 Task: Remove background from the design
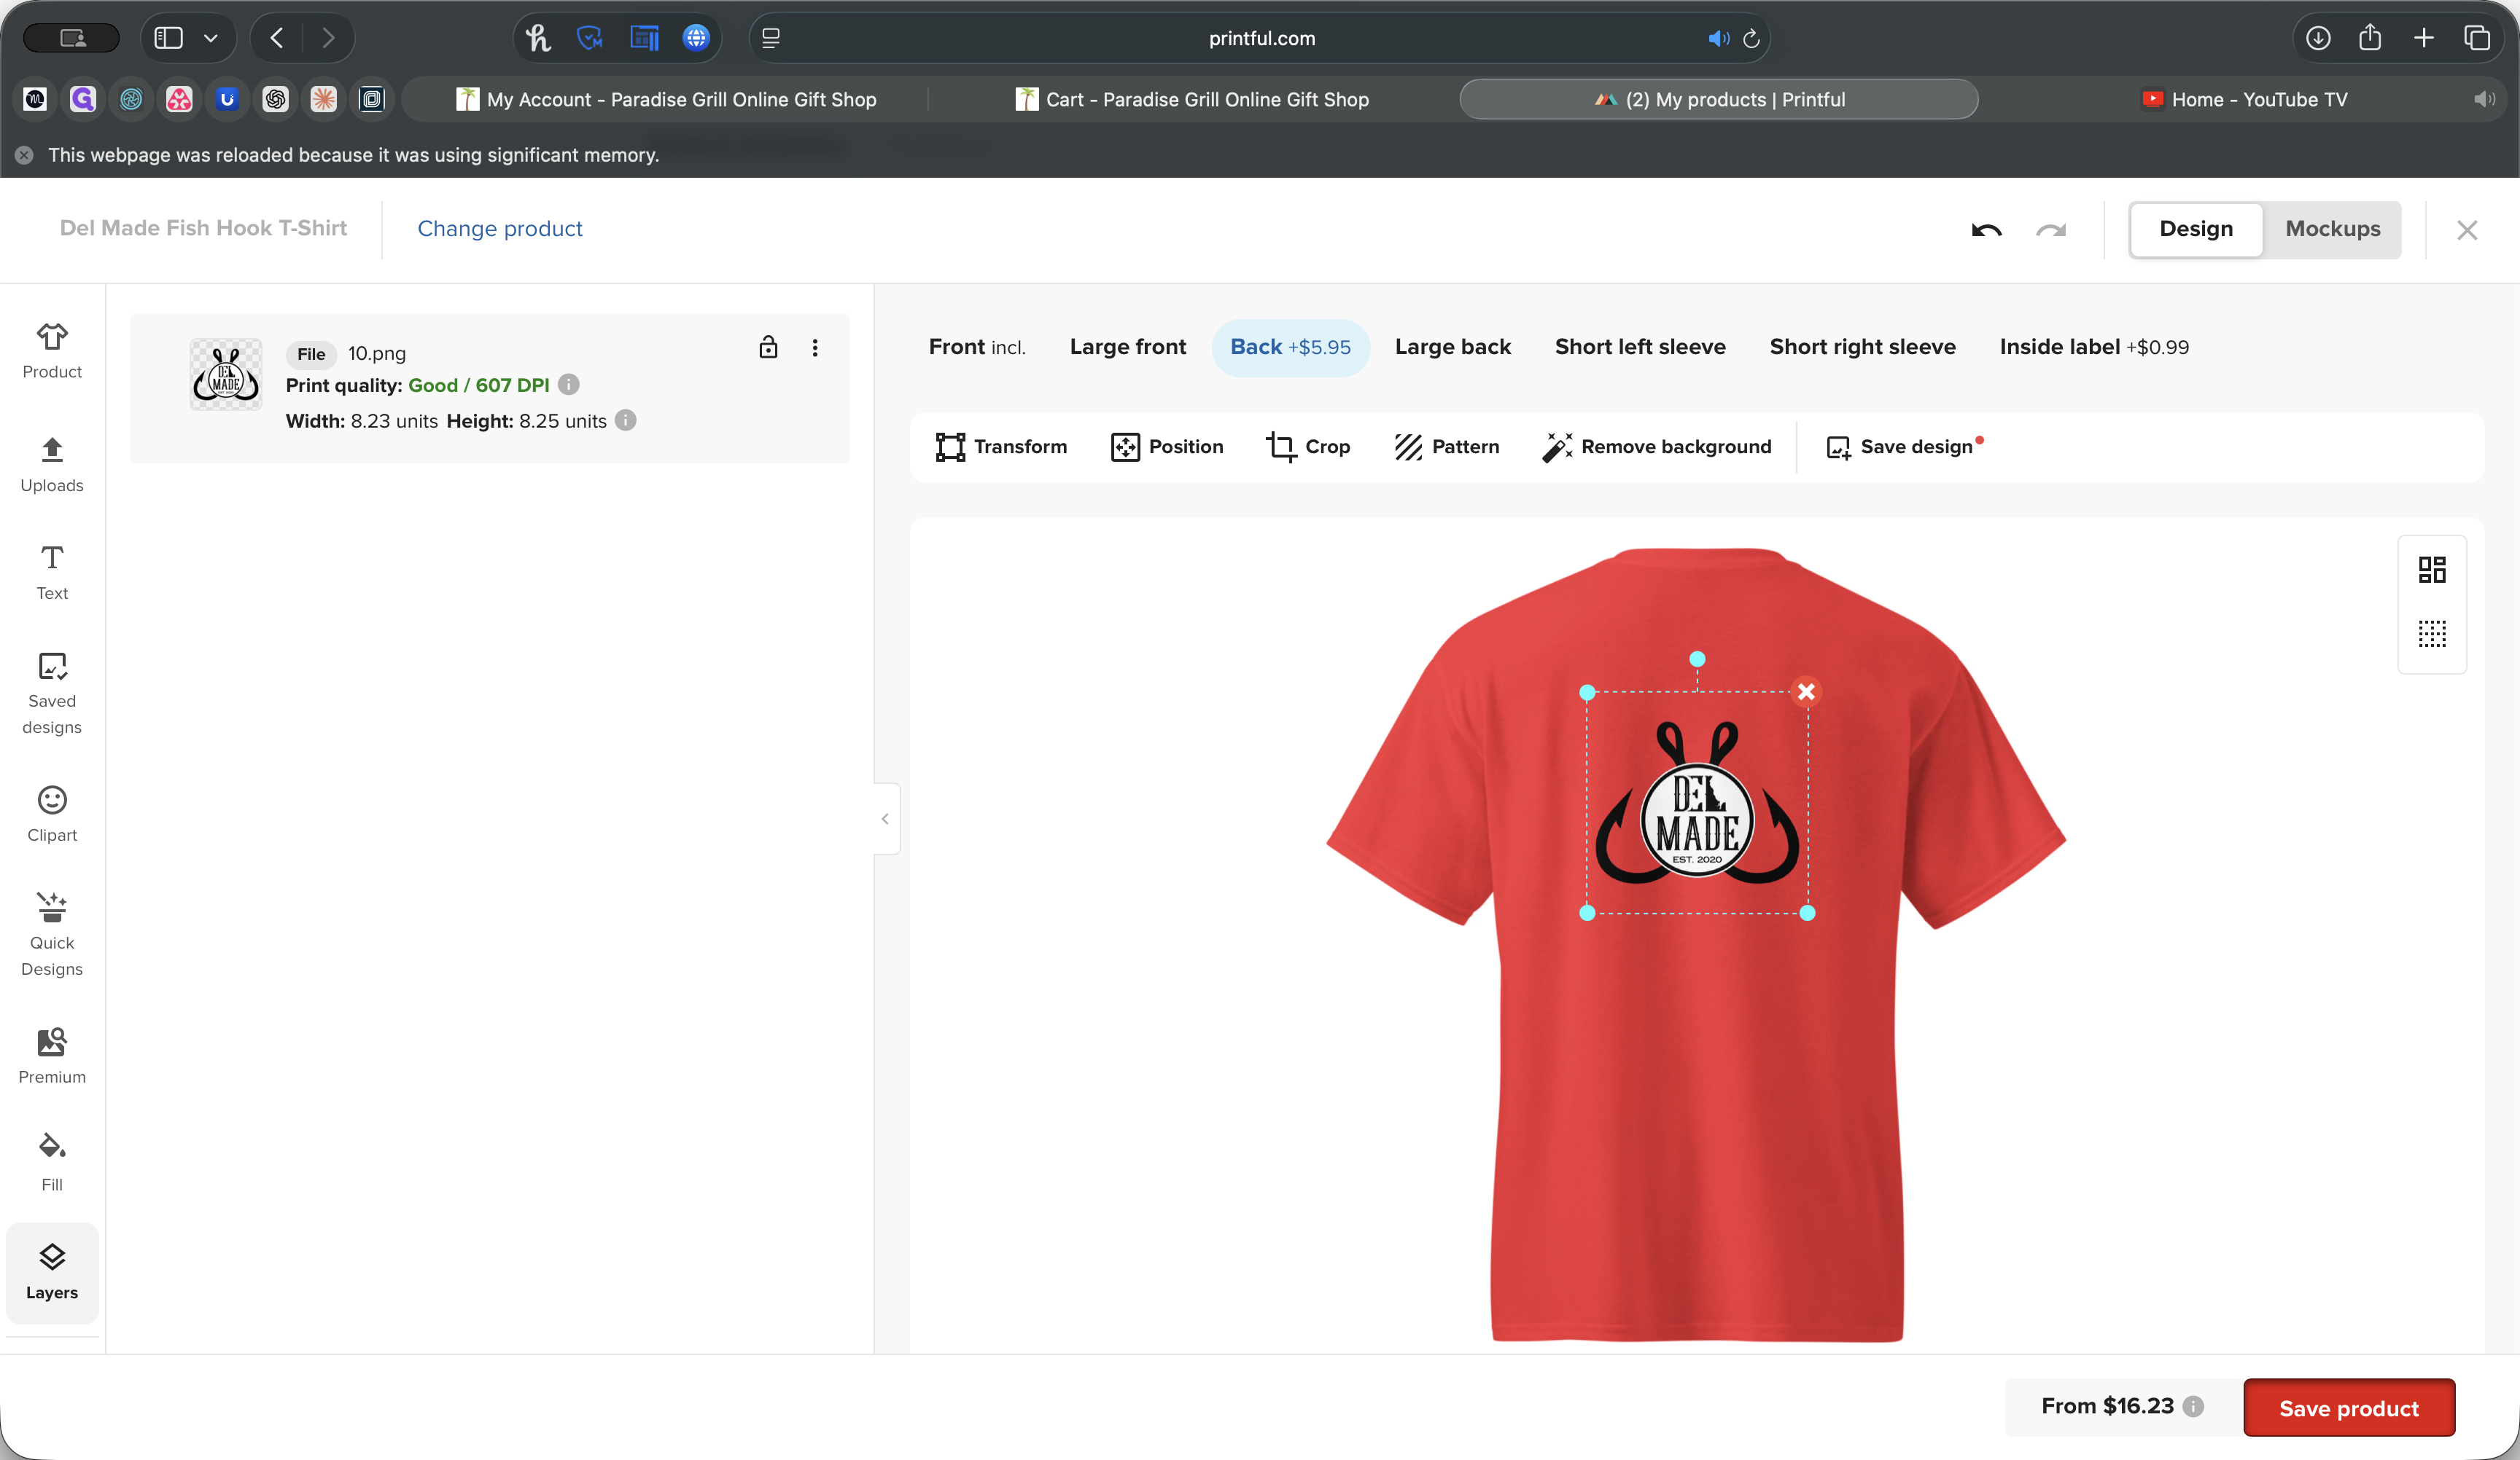point(1657,447)
